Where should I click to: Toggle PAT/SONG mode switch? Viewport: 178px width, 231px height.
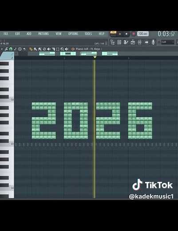[113, 34]
